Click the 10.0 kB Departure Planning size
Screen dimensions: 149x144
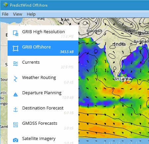pyautogui.click(x=68, y=98)
